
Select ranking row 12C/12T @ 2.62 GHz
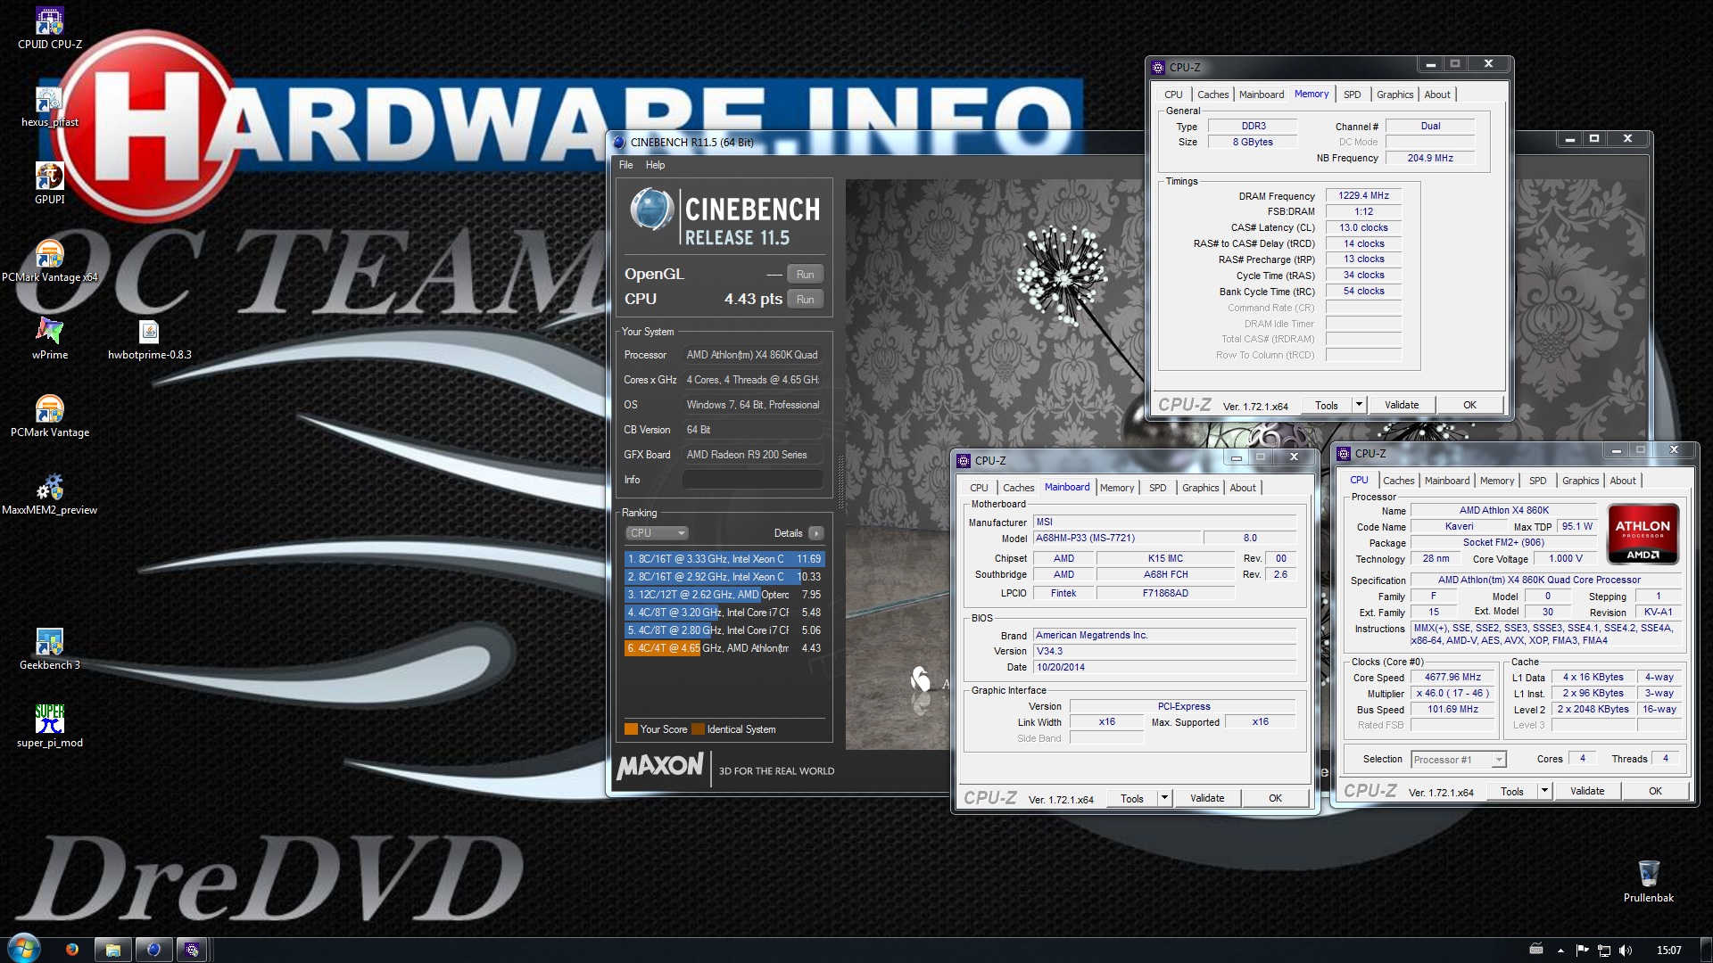pos(724,595)
